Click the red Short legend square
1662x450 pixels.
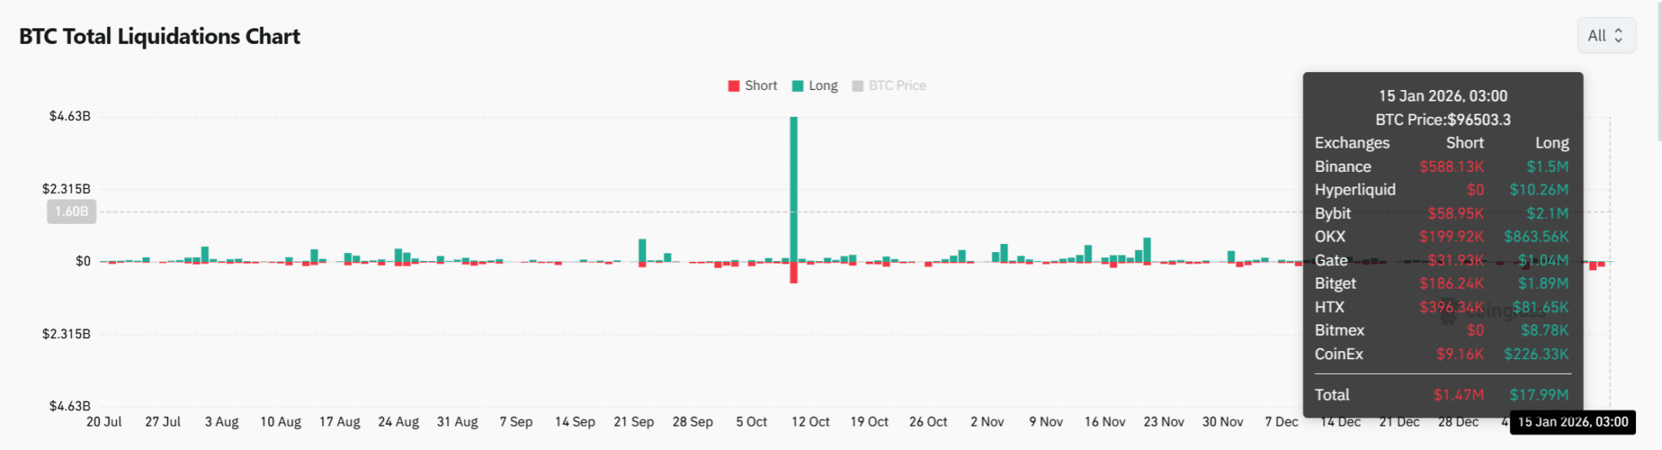[x=734, y=86]
